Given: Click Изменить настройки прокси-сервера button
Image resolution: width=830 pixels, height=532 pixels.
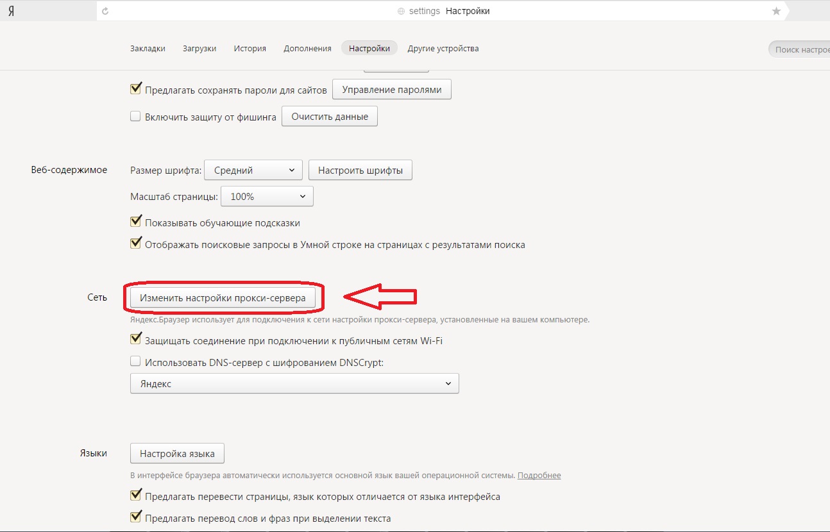Looking at the screenshot, I should coord(223,298).
